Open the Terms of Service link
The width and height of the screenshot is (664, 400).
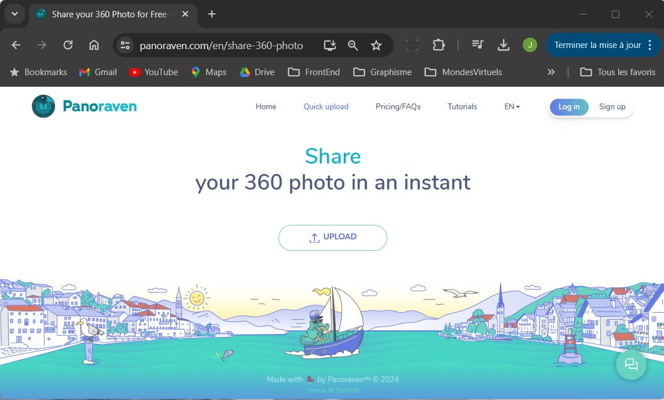tap(332, 390)
